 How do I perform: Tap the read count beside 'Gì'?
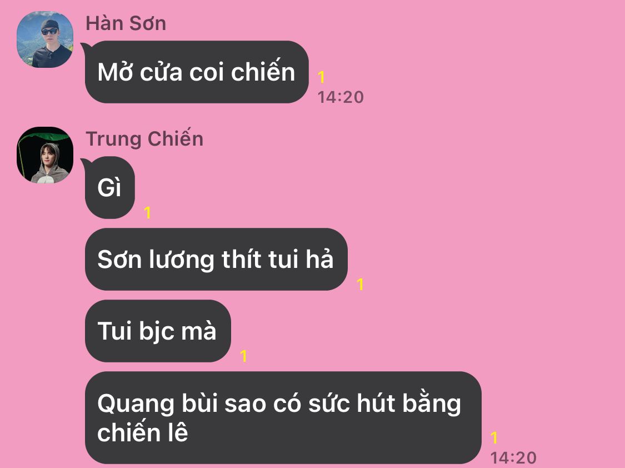click(147, 213)
